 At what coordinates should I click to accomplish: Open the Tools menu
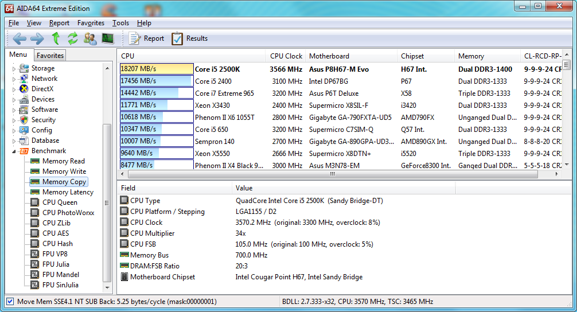click(120, 23)
